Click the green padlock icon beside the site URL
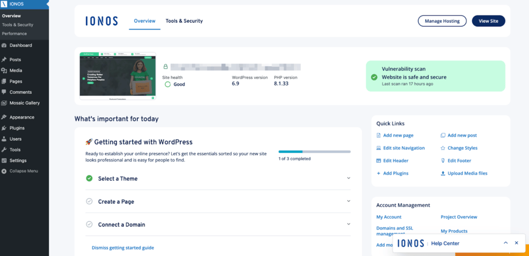 point(165,67)
